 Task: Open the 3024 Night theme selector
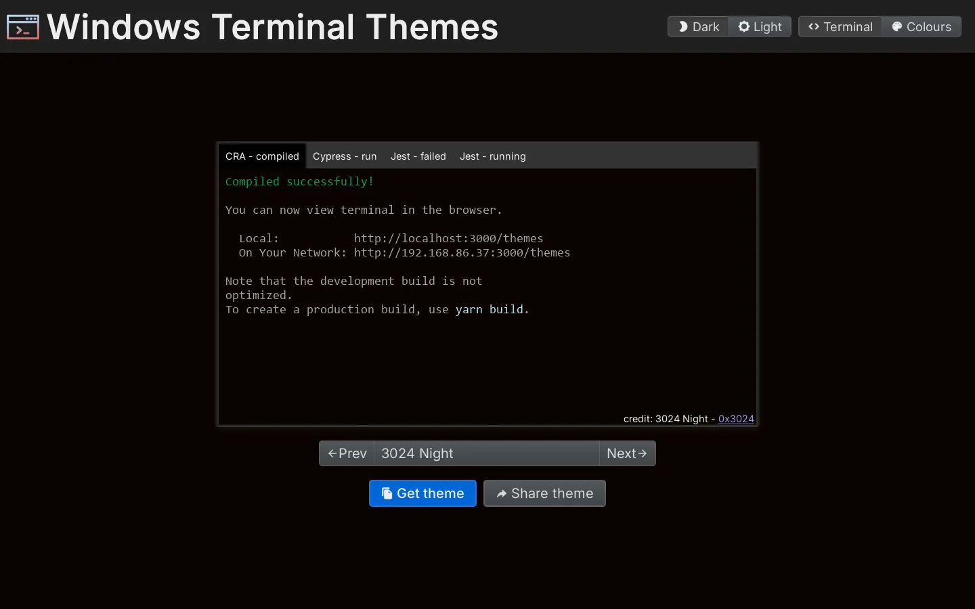click(487, 453)
